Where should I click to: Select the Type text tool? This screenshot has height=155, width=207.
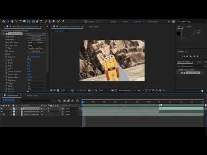(x=41, y=22)
